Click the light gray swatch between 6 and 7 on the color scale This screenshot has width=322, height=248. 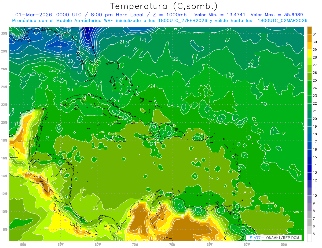click(x=309, y=222)
